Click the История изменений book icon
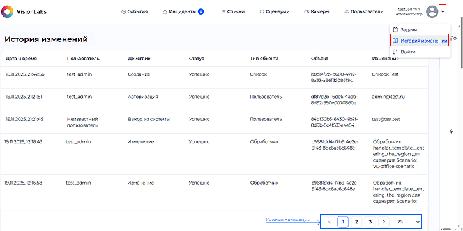The image size is (463, 231). (396, 41)
